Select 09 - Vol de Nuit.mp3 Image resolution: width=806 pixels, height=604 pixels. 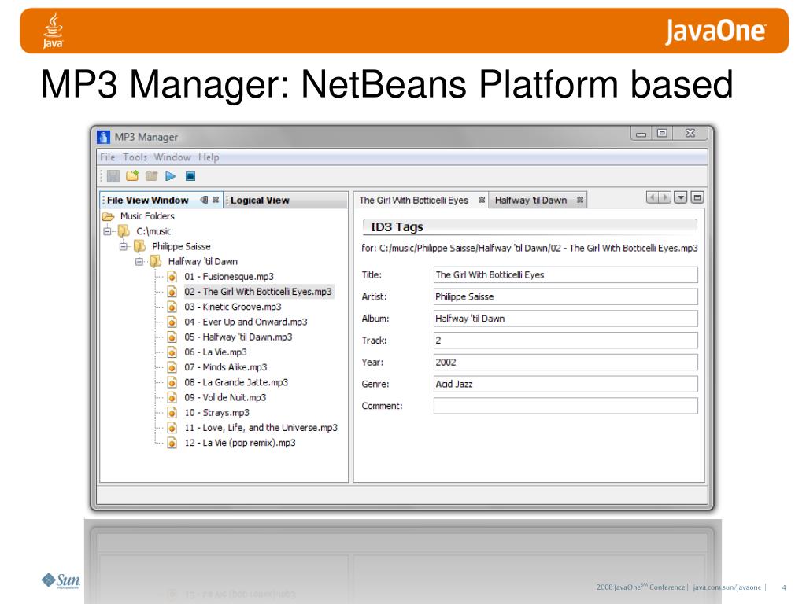pos(225,397)
